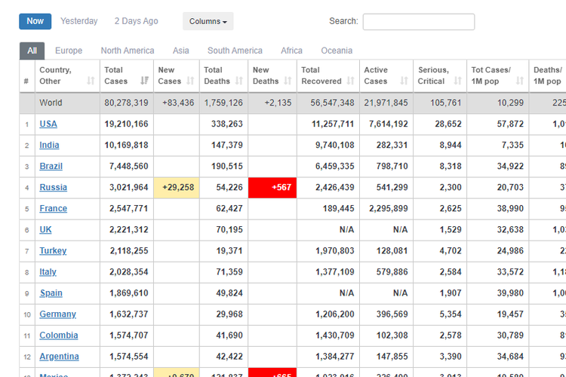566x377 pixels.
Task: Open the France country link
Action: (53, 209)
